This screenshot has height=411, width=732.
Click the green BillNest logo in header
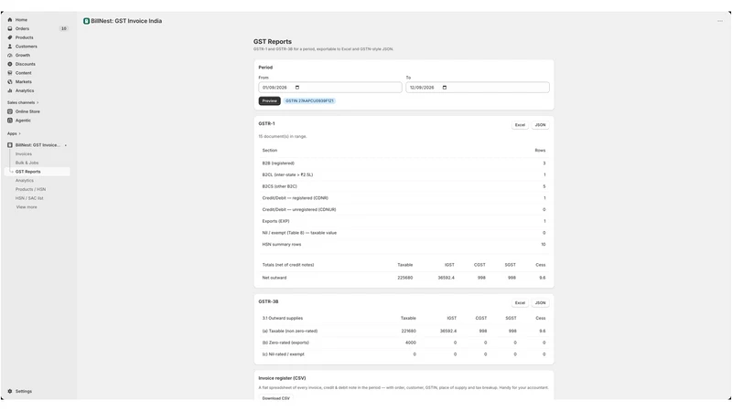(x=86, y=21)
